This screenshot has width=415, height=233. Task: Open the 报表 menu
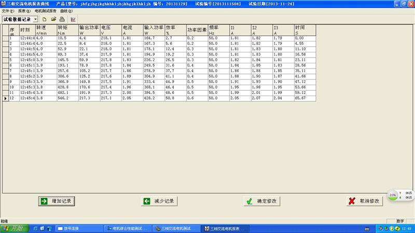click(24, 10)
